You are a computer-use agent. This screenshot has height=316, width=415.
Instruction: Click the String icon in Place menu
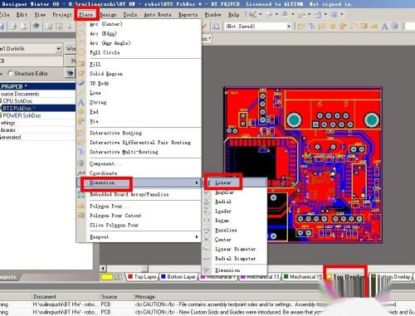81,103
